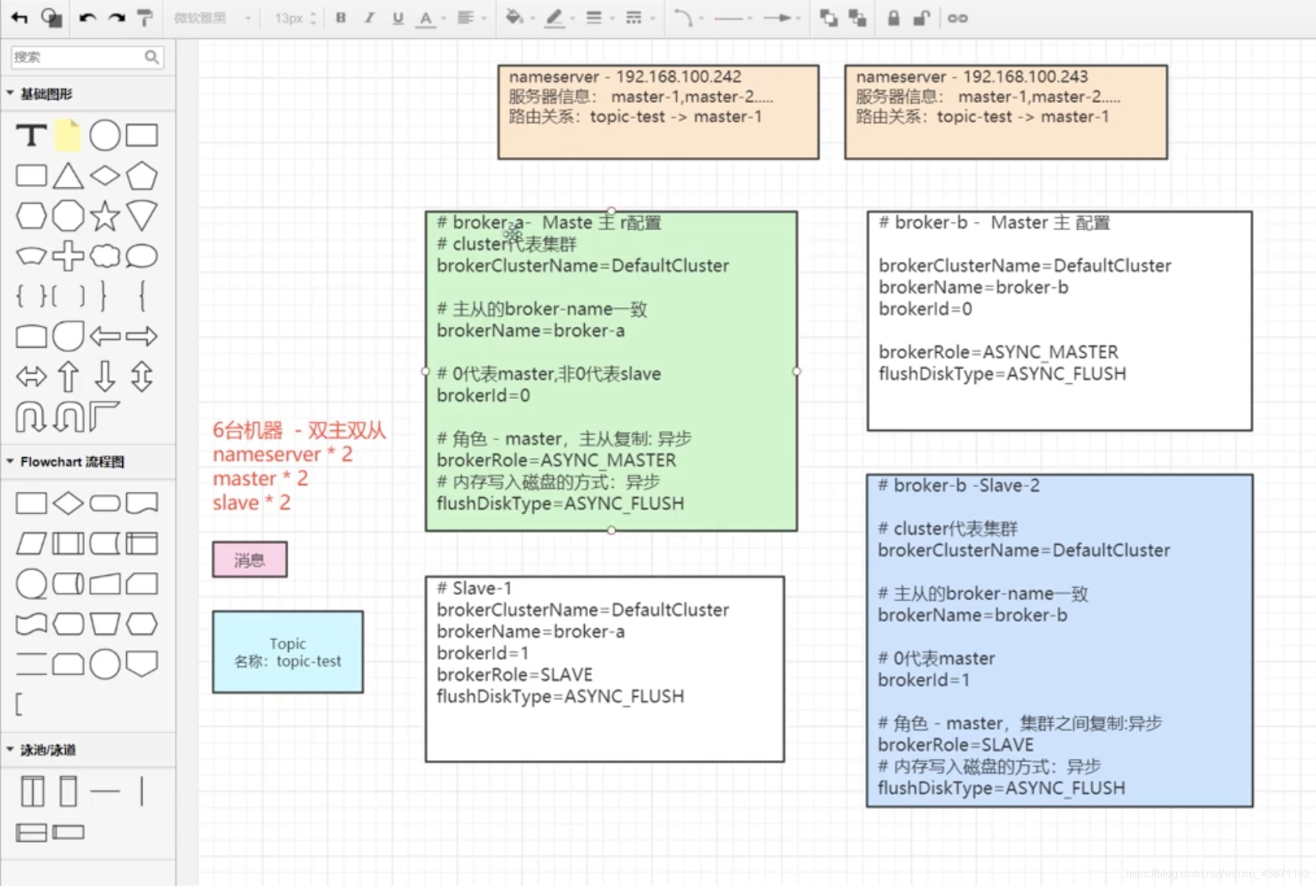Select the green broker-a Master box
This screenshot has width=1316, height=886.
point(611,371)
